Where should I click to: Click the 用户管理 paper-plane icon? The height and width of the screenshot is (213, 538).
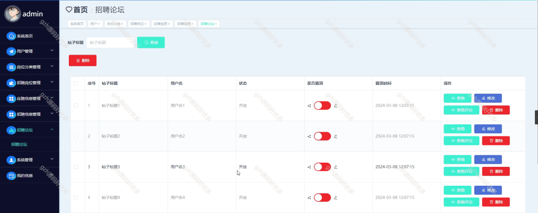(12, 51)
